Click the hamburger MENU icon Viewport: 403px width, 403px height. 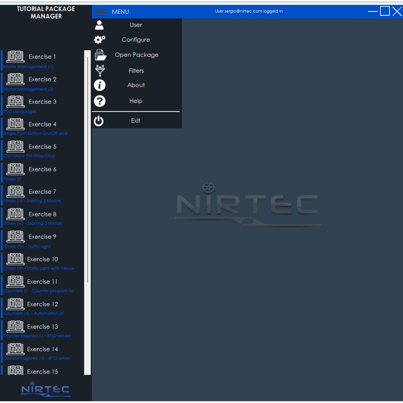[101, 12]
